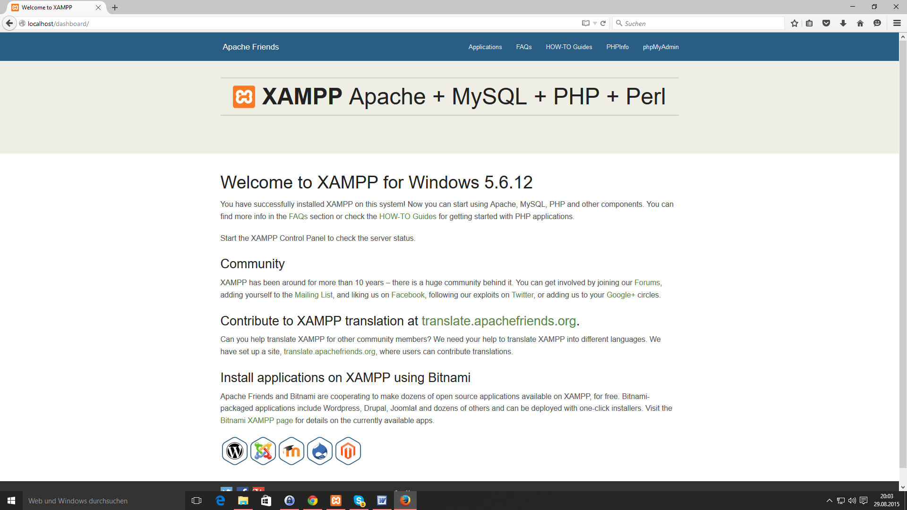
Task: Expand the URL bar history dropdown
Action: (x=595, y=23)
